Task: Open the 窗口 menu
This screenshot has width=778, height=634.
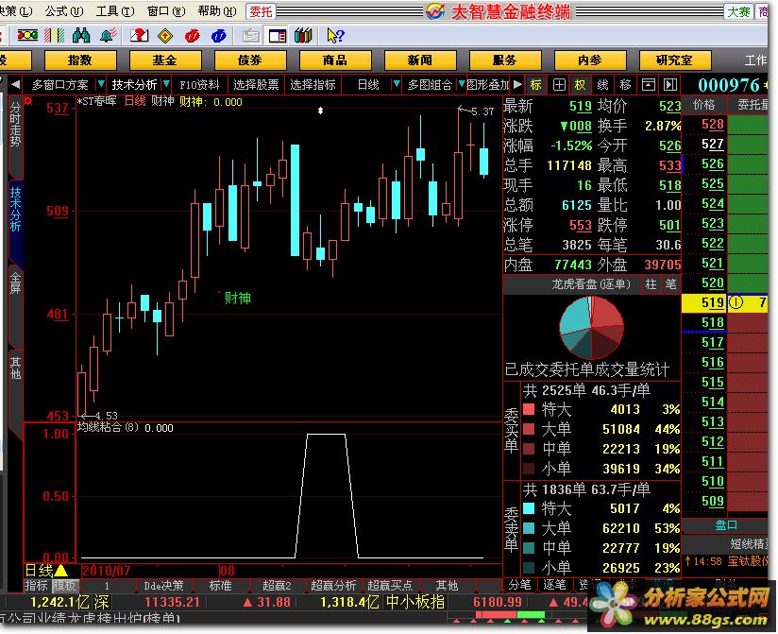Action: click(166, 11)
